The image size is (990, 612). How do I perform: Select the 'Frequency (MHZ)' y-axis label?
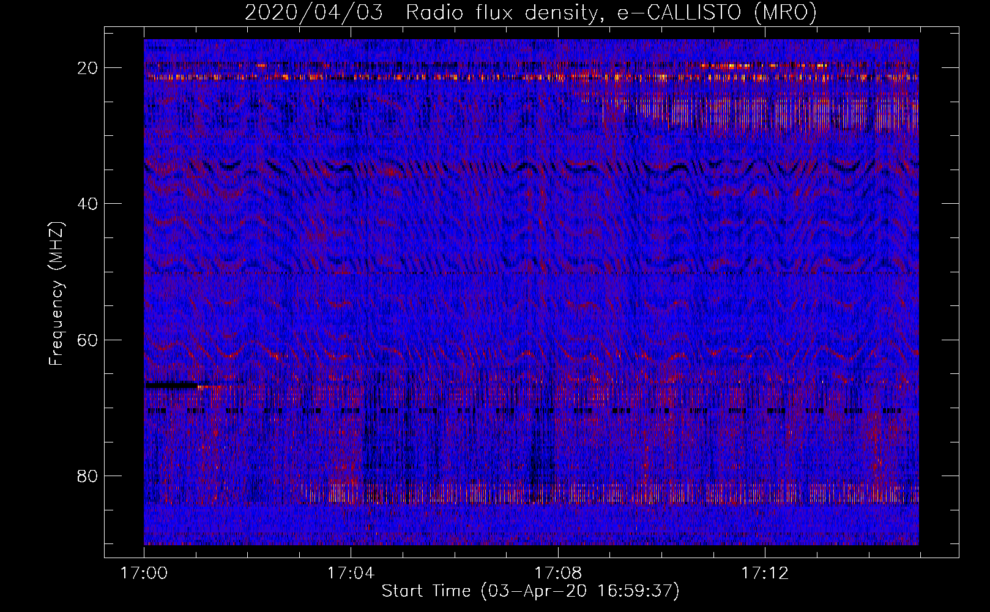[56, 294]
